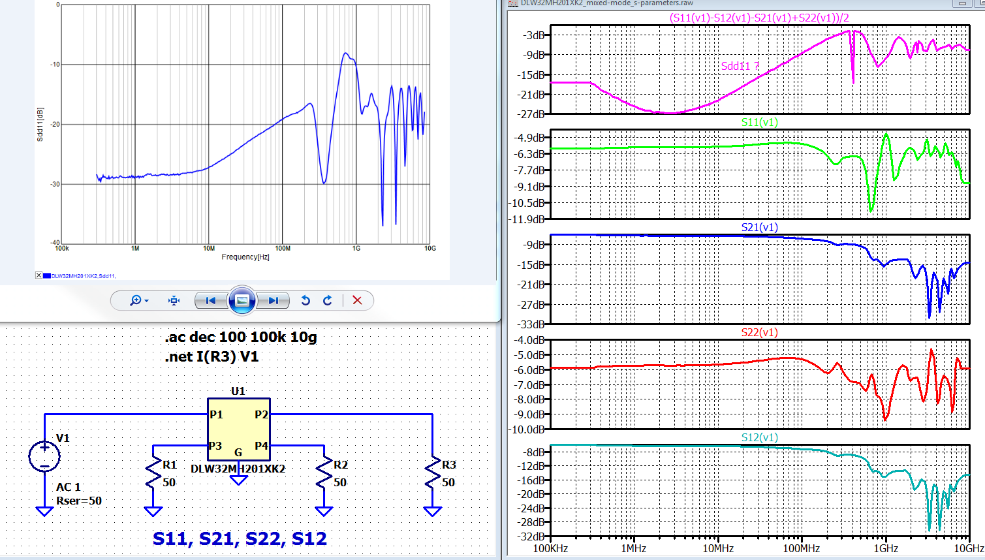Screen dimensions: 985x560
Task: Select the green S11(v1) trace label
Action: tap(759, 122)
